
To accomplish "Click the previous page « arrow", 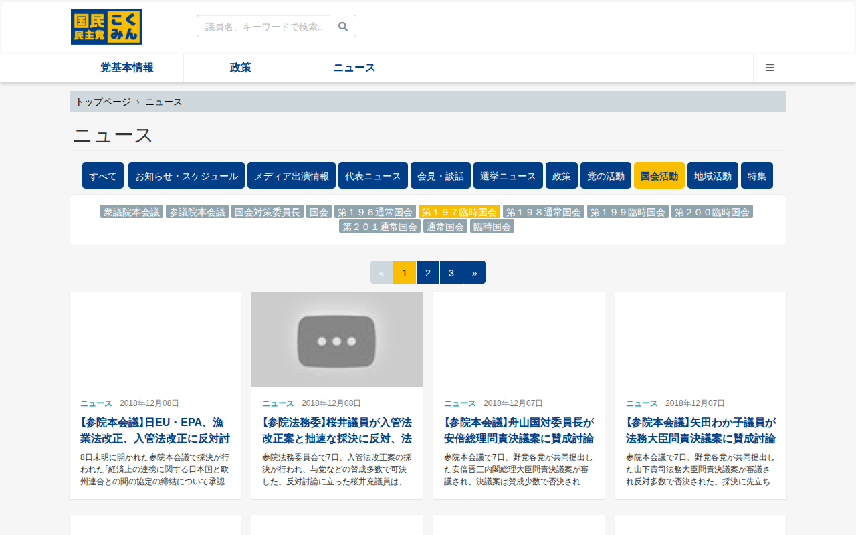I will pyautogui.click(x=382, y=272).
